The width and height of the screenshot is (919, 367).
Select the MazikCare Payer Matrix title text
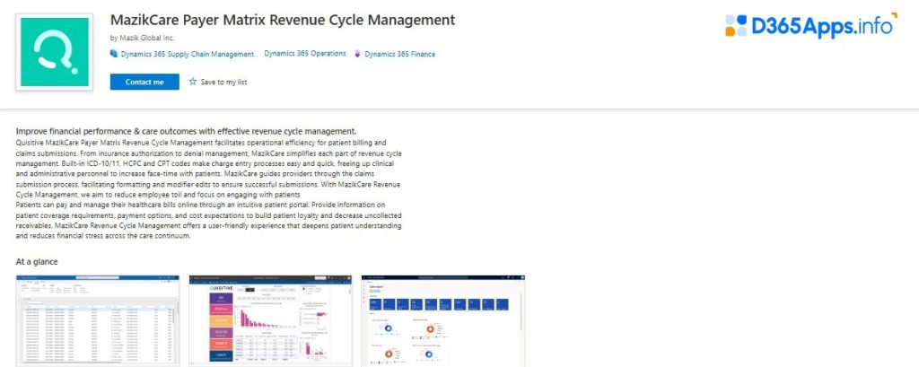pyautogui.click(x=283, y=20)
